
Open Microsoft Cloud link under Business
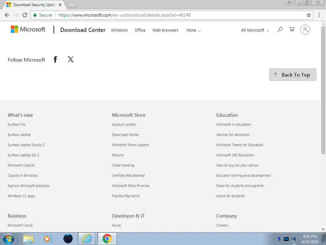pos(20,225)
